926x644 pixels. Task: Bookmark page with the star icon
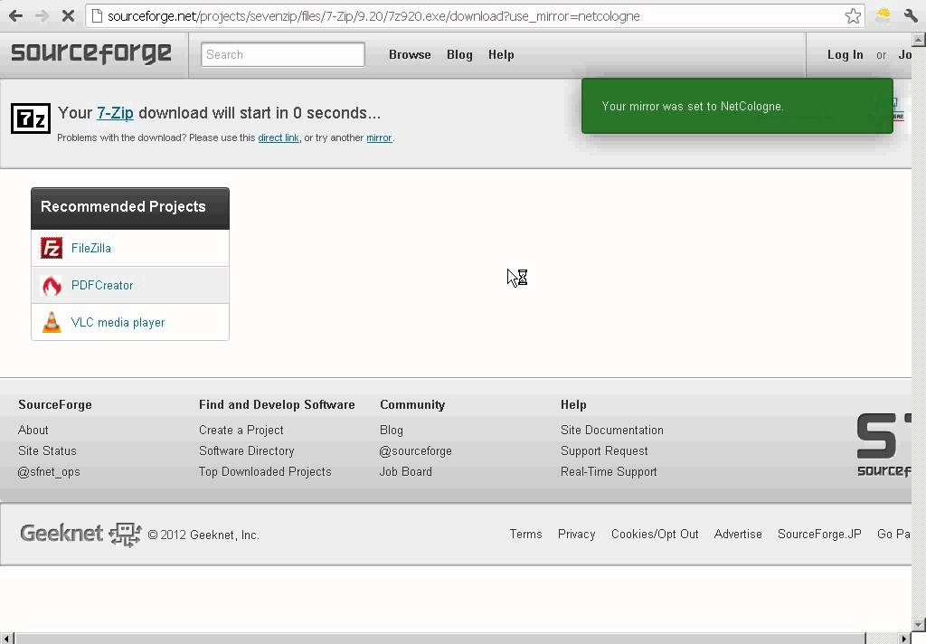(852, 16)
